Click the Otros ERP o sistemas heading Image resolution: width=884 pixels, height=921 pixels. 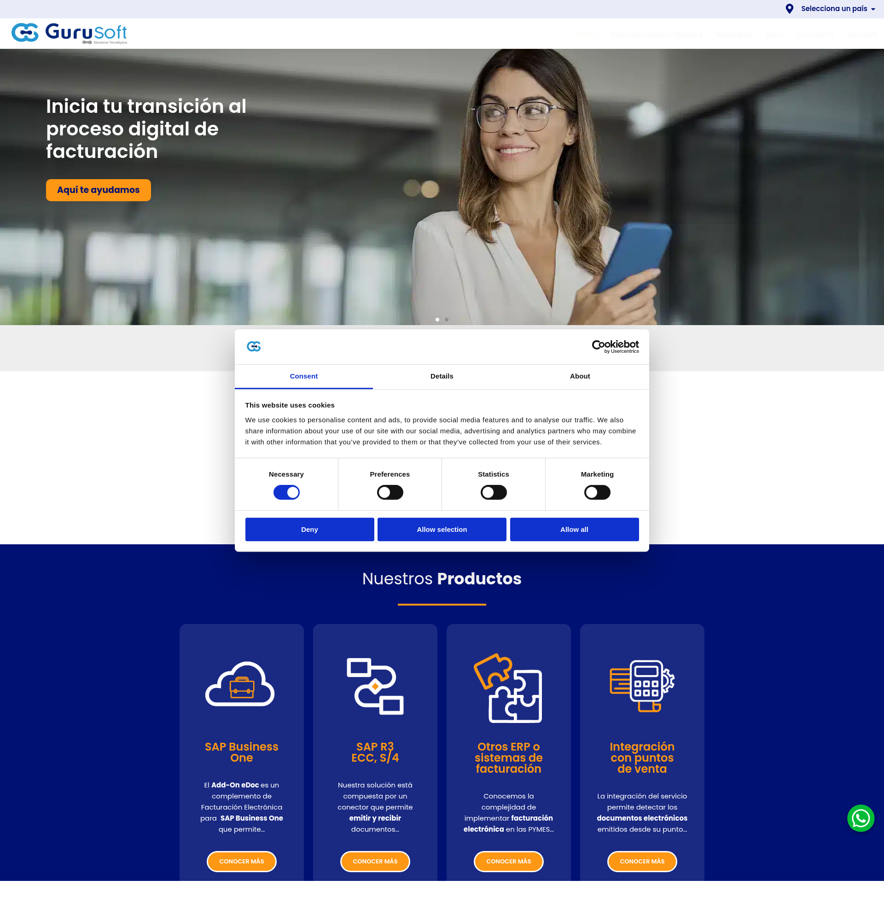coord(509,758)
